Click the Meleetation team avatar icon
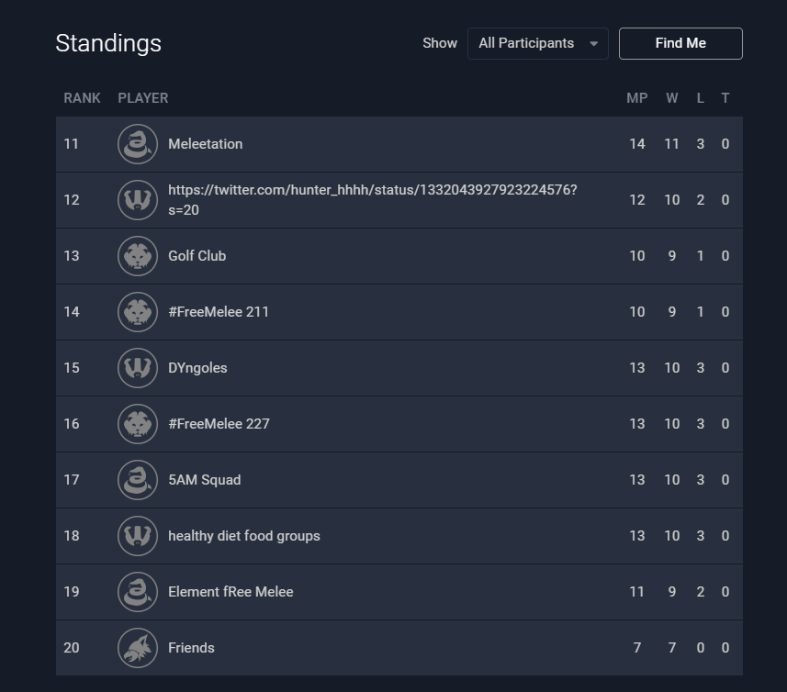The height and width of the screenshot is (692, 787). pyautogui.click(x=138, y=144)
